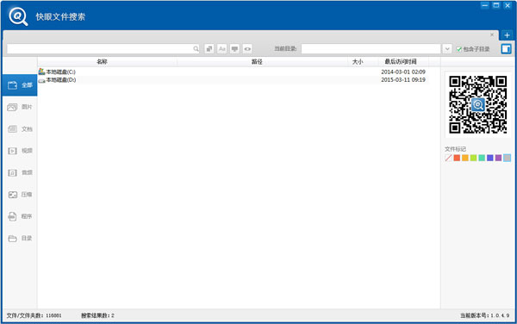The width and height of the screenshot is (517, 324).
Task: Select the 本地磁盘(C:) row
Action: [x=234, y=72]
